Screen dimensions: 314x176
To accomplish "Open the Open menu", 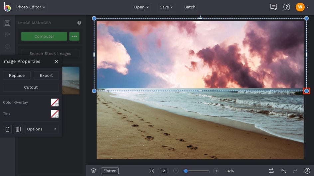I will 141,7.
